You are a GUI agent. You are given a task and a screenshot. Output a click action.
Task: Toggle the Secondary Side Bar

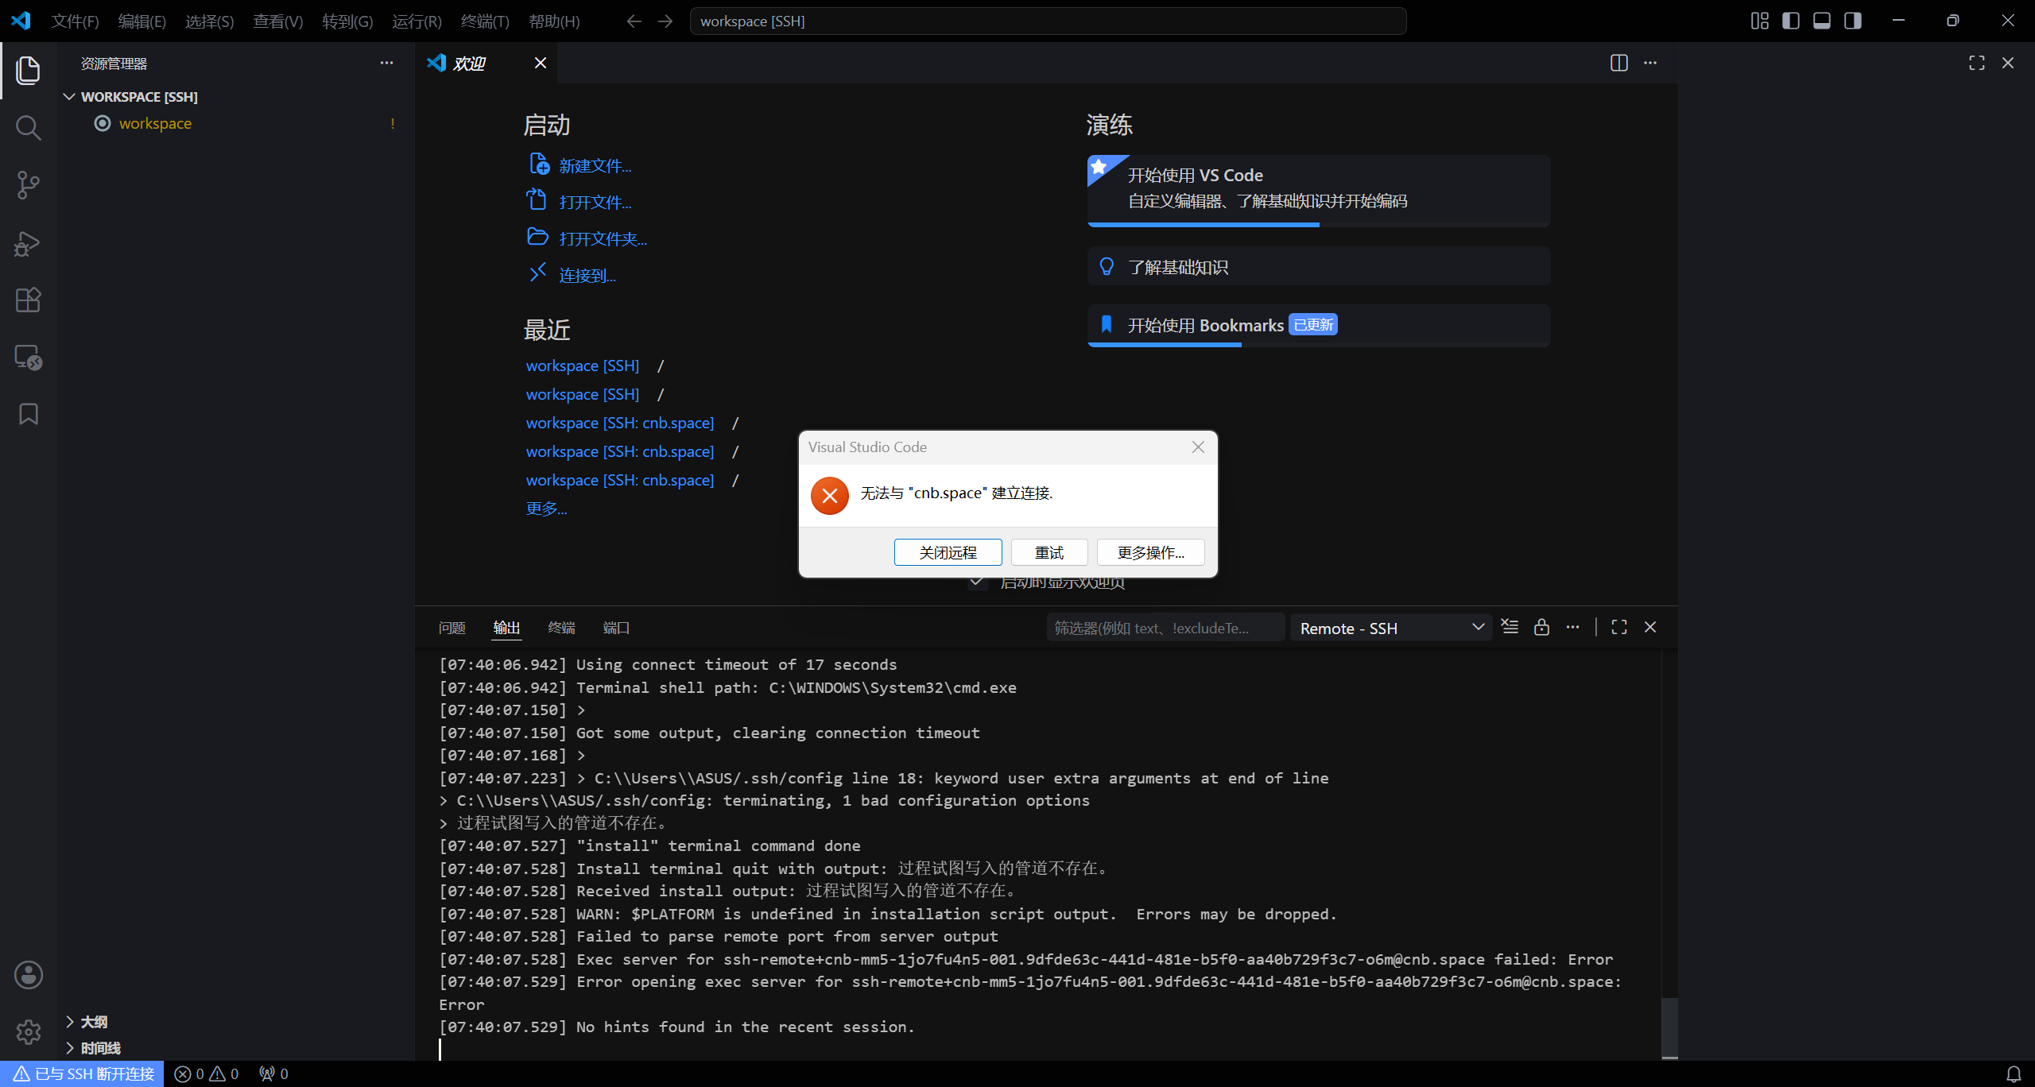point(1853,21)
